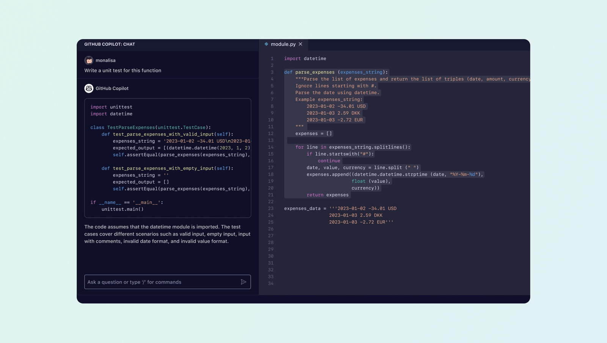Click unittest.main() in the suggested test code
The image size is (607, 343).
pos(122,209)
